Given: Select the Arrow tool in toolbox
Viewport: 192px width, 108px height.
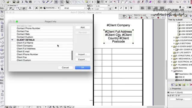Looking at the screenshot, I should point(2,12).
